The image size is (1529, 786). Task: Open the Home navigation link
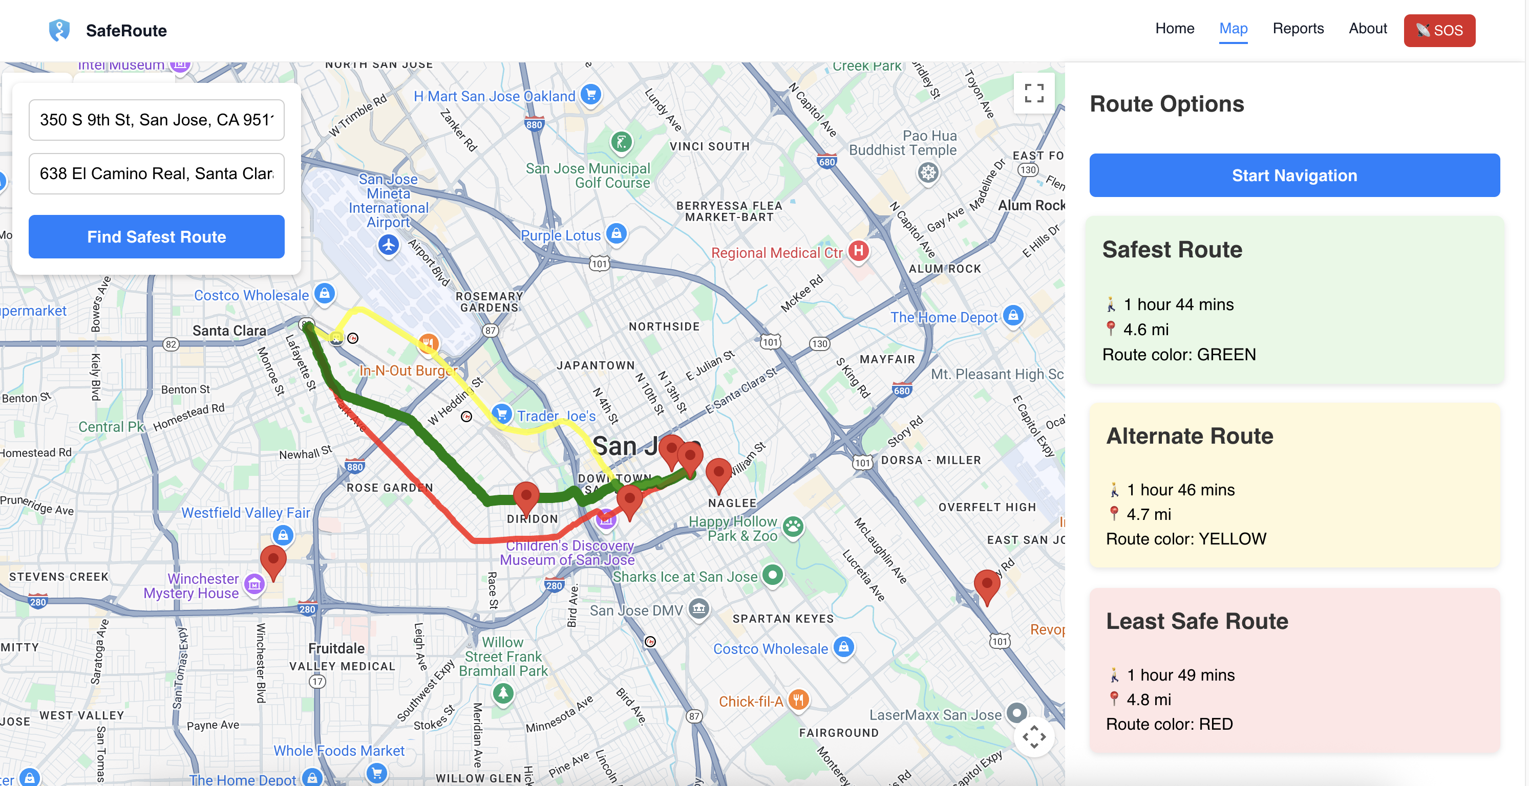coord(1174,29)
